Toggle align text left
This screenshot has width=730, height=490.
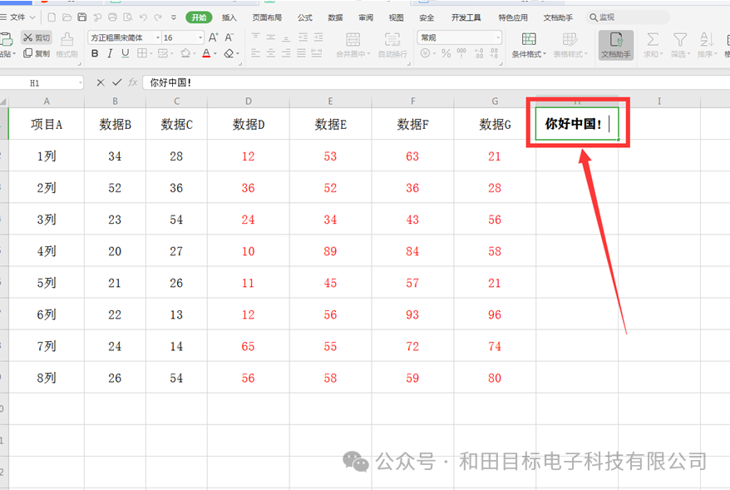coord(255,53)
